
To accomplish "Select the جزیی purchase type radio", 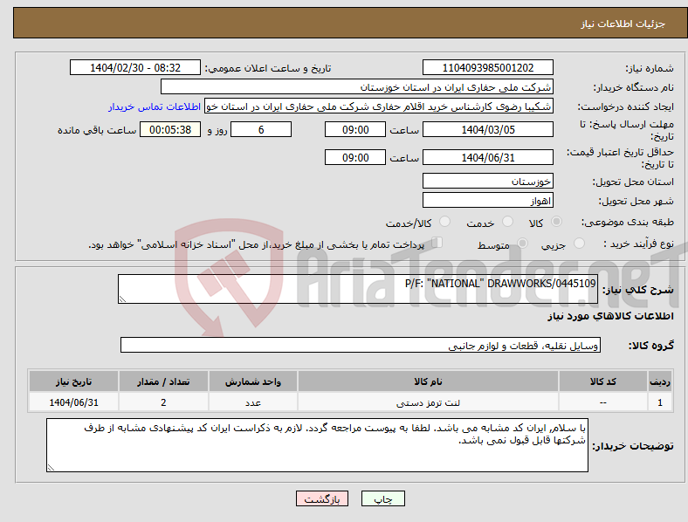I will pyautogui.click(x=579, y=244).
